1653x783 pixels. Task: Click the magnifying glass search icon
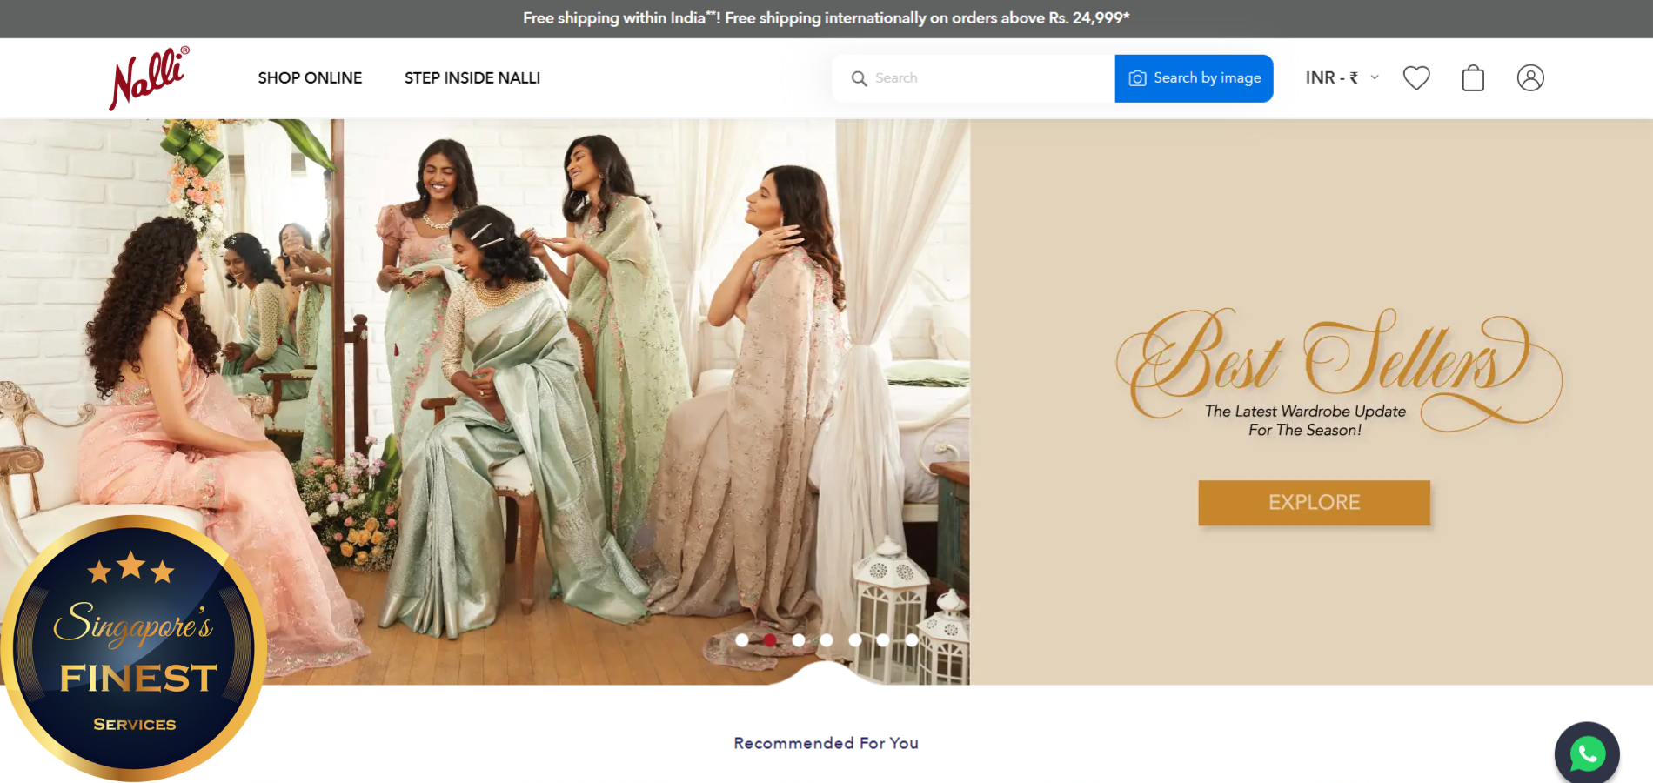[x=859, y=78]
